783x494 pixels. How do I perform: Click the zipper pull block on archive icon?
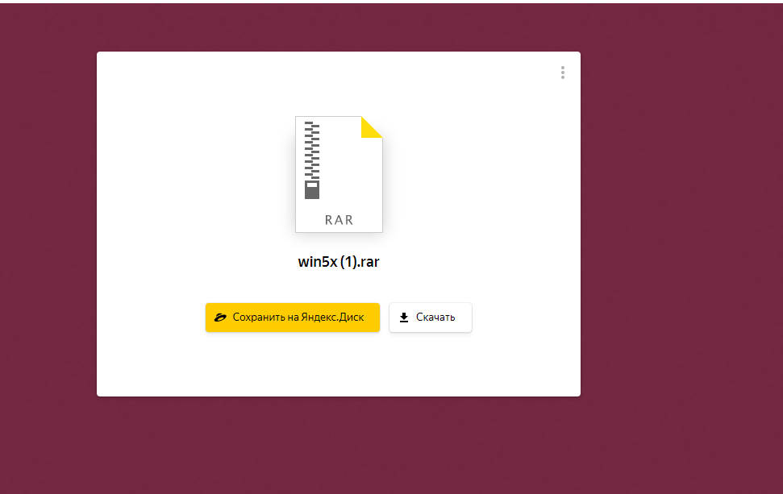click(x=312, y=189)
